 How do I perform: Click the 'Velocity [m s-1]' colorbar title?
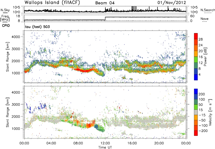[x=210, y=112]
